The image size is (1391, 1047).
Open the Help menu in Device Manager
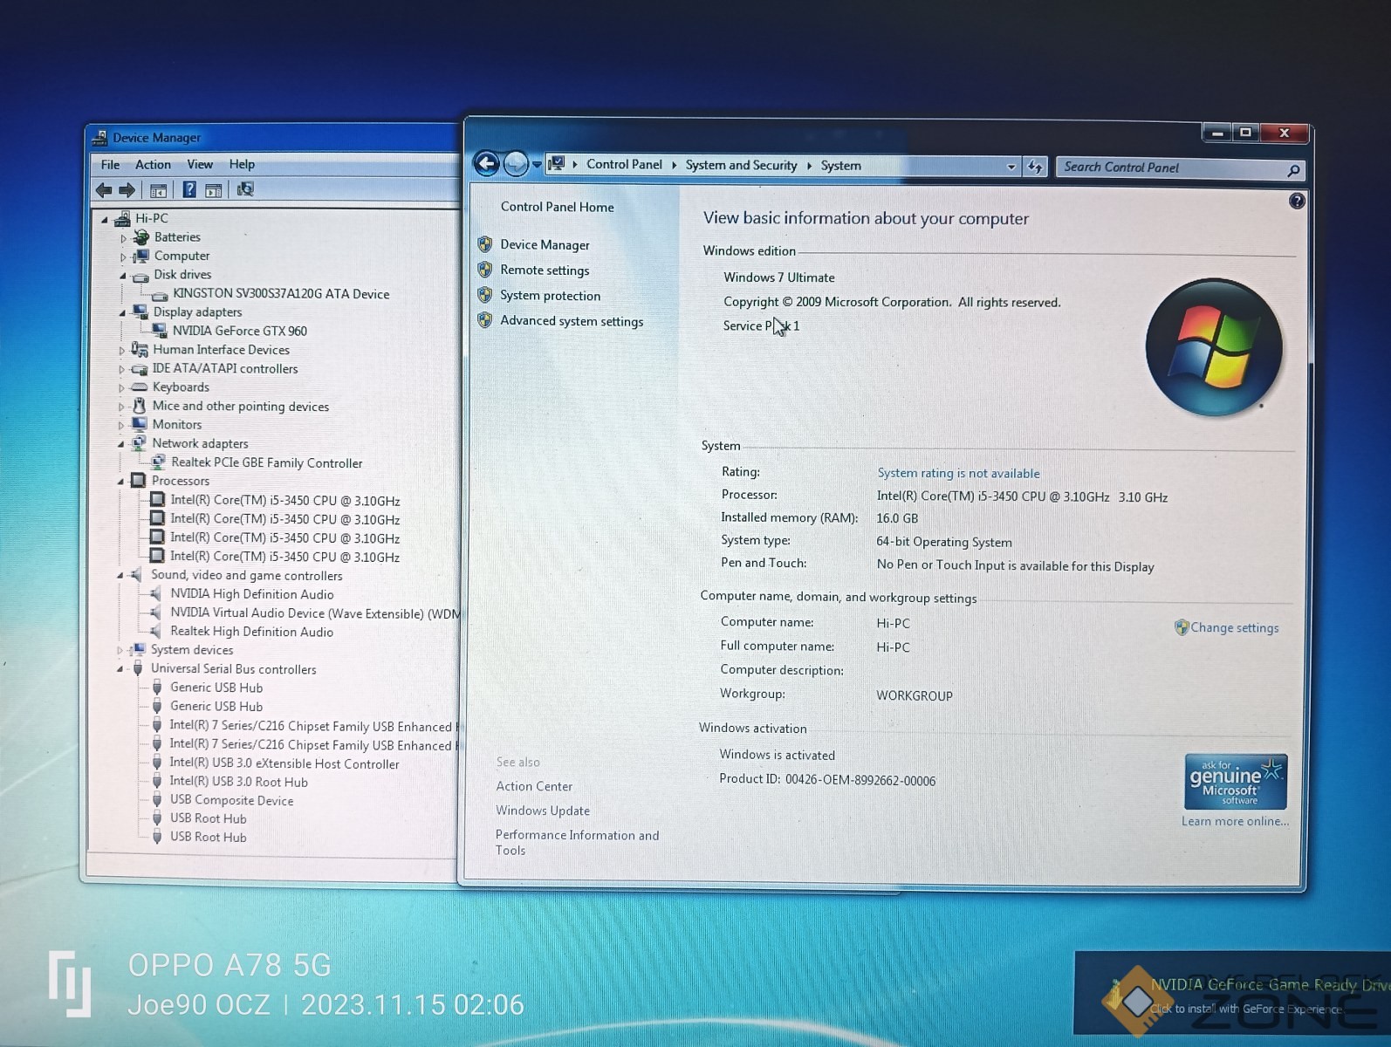coord(242,164)
